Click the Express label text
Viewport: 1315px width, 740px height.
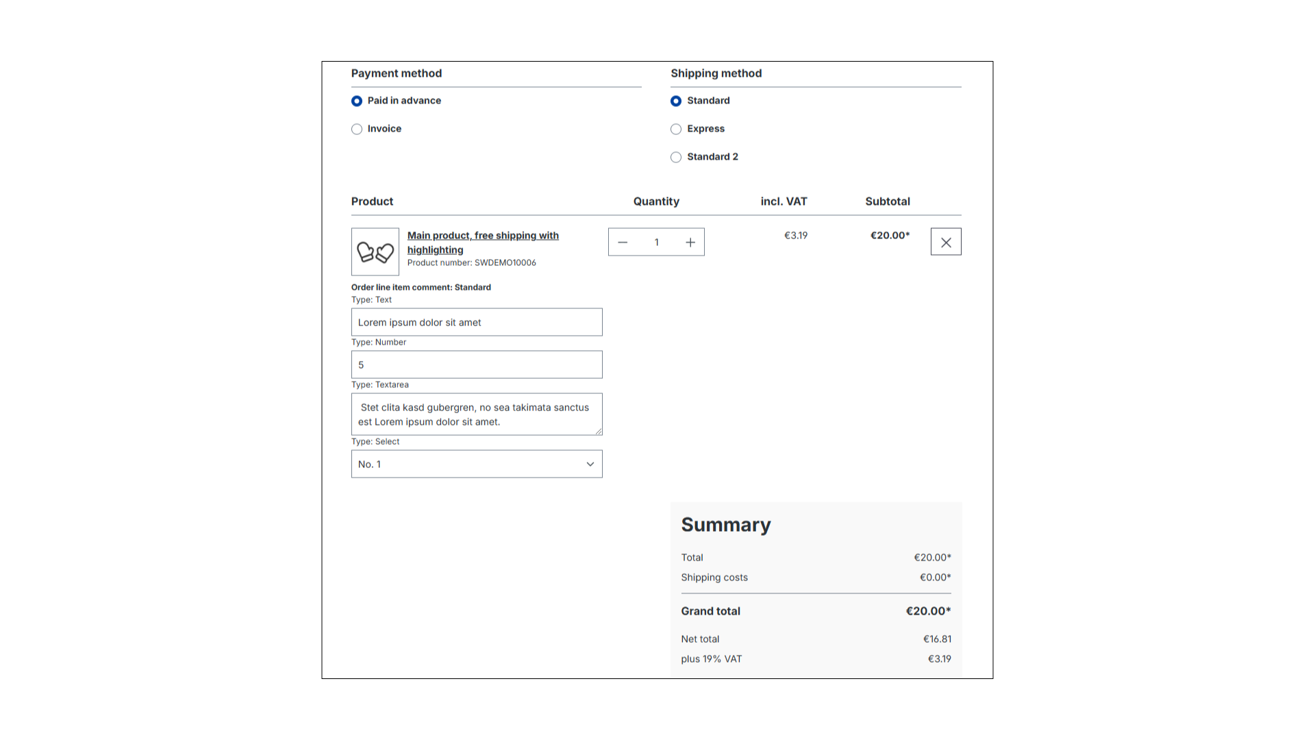coord(705,129)
